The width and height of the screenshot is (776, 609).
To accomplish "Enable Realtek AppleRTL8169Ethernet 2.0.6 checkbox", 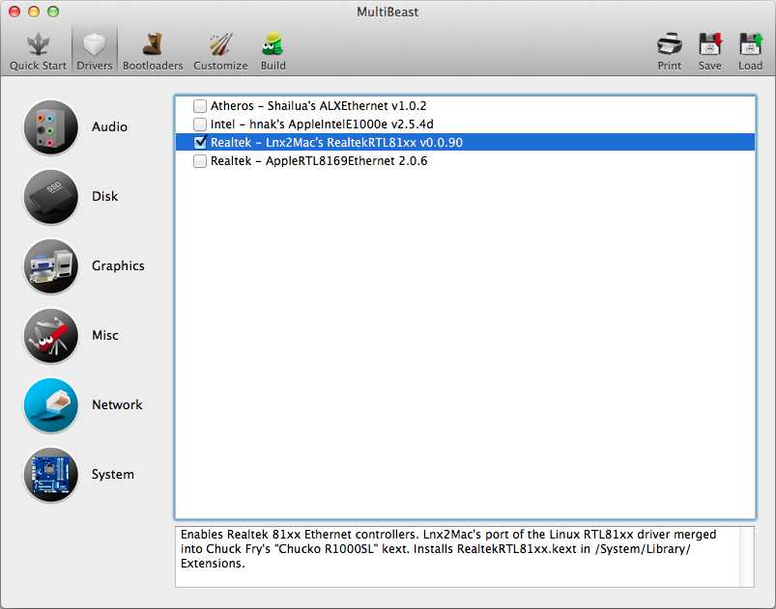I will tap(200, 161).
